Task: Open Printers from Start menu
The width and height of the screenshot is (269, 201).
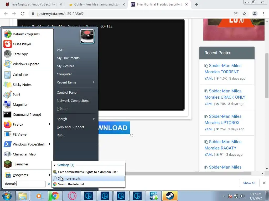Action: [x=63, y=109]
